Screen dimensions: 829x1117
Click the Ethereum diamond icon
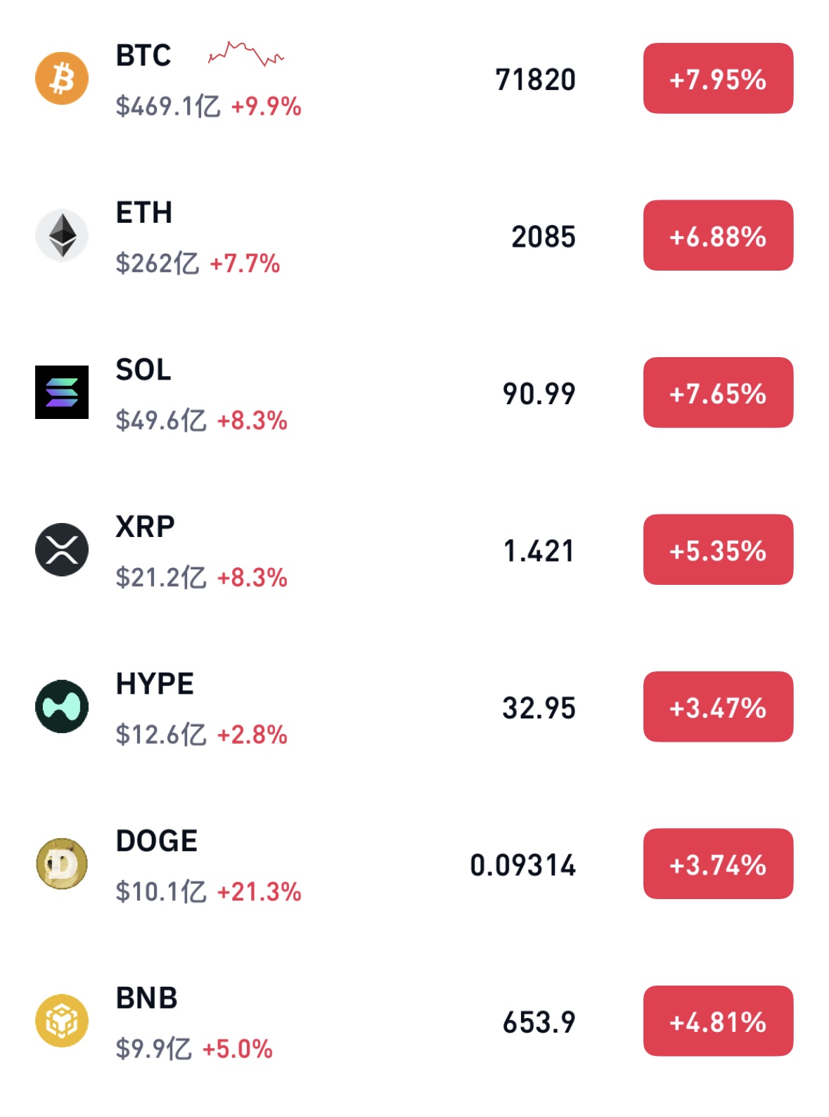coord(62,235)
